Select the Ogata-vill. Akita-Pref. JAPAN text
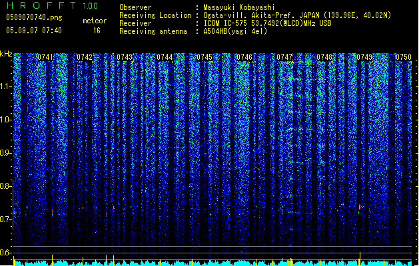 point(262,15)
